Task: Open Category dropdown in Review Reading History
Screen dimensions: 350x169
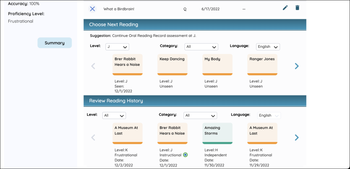Action: click(x=200, y=115)
